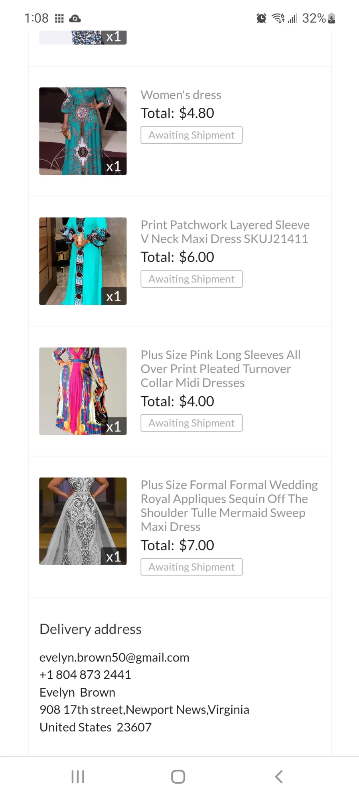
Task: Tap Awaiting Shipment under the $4.00 item
Action: click(191, 423)
